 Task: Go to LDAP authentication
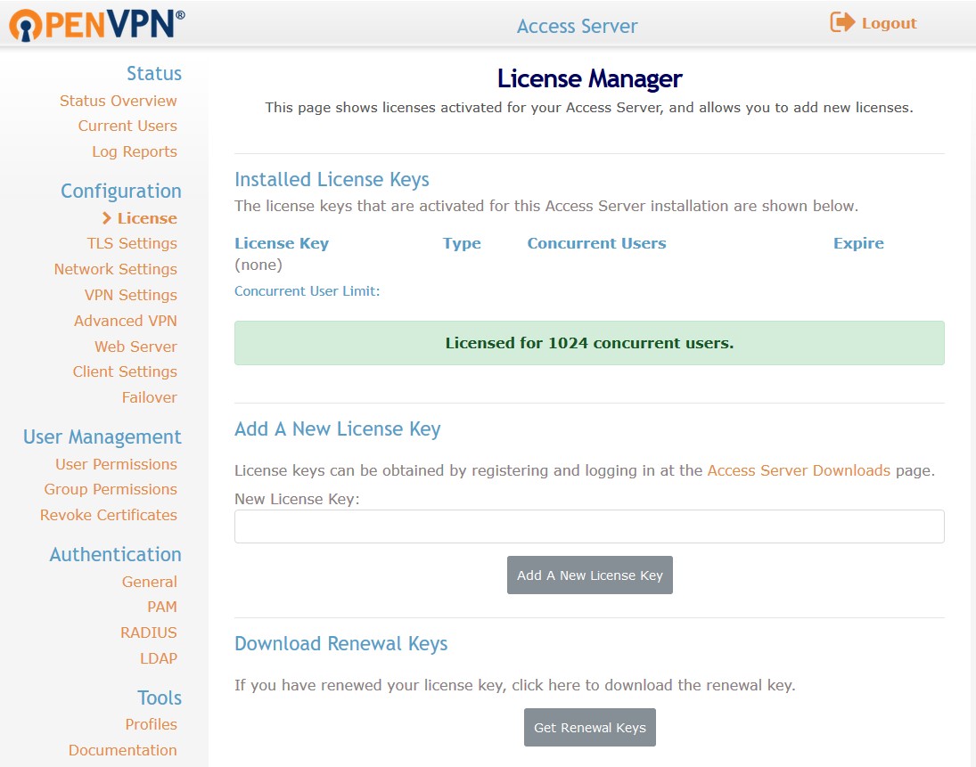pyautogui.click(x=158, y=658)
